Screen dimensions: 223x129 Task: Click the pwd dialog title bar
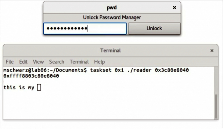tap(111, 8)
